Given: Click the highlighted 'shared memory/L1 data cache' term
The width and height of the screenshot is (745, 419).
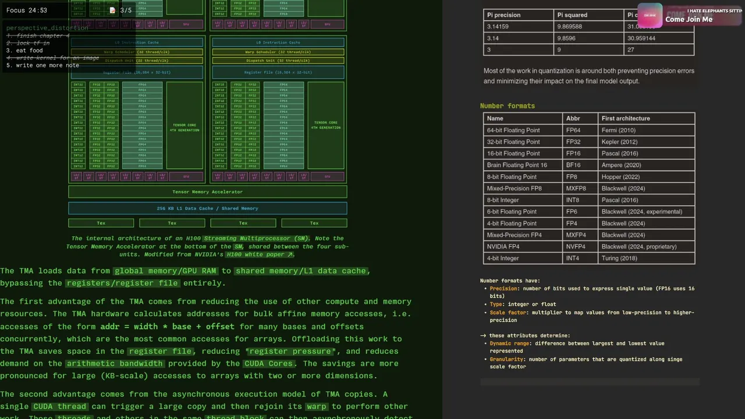Looking at the screenshot, I should pyautogui.click(x=301, y=271).
